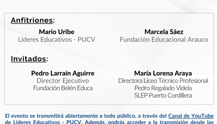Click the 'Fundación Belén Educa' text
This screenshot has height=124, width=217.
(63, 88)
